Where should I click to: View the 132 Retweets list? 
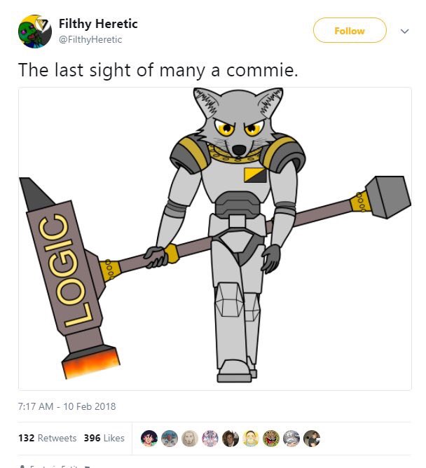pos(47,438)
